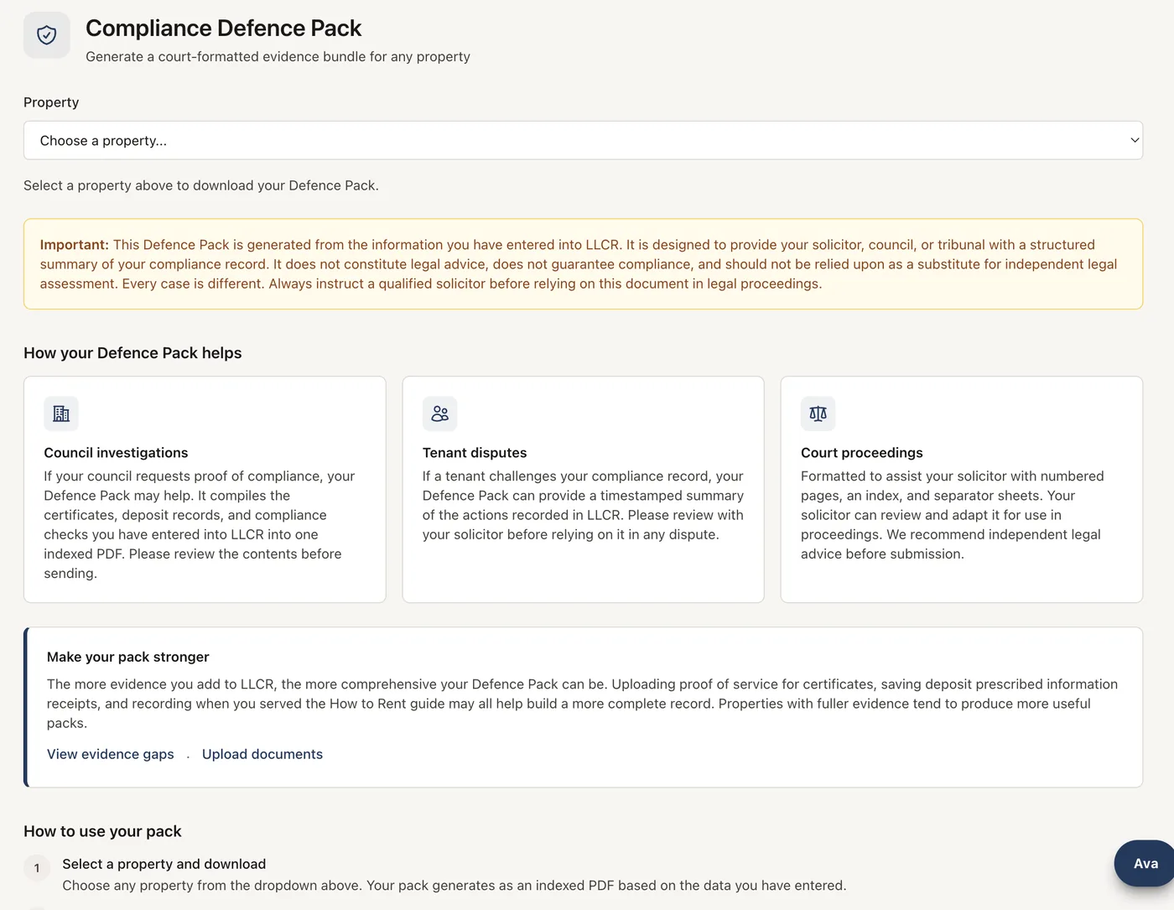
Task: Click the Important disclaimer label
Action: pos(75,245)
